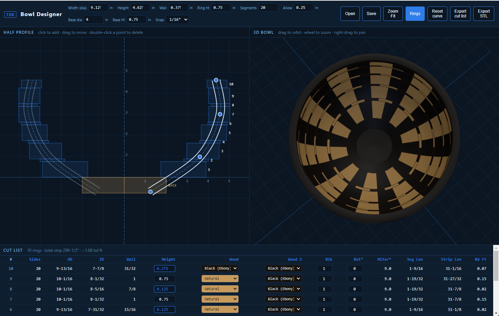Open the Snap increment dropdown
Screen dimensions: 499x316
tap(177, 19)
